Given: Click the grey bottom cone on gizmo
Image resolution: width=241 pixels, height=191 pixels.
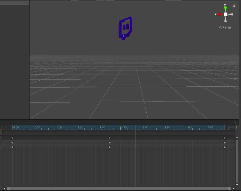Looking at the screenshot, I should tap(225, 20).
